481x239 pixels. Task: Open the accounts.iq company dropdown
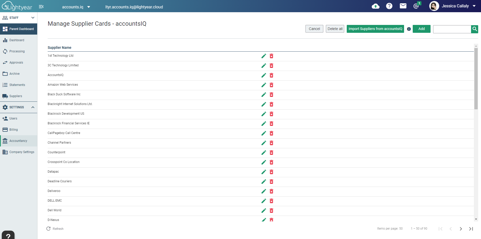(x=76, y=7)
